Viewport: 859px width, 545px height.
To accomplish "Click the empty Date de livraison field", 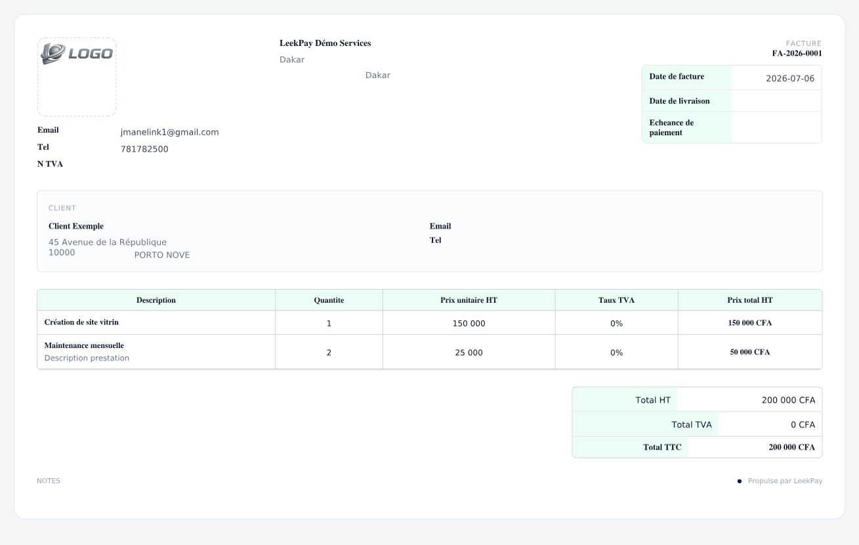I will click(776, 101).
